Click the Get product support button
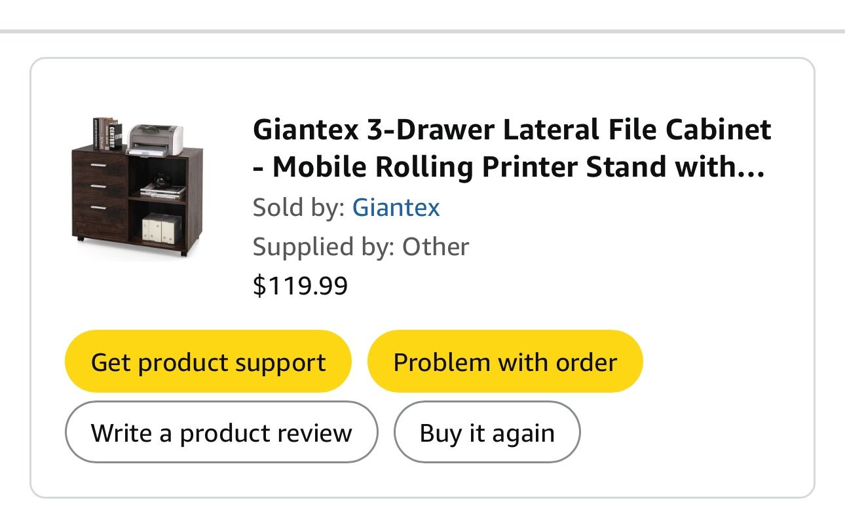This screenshot has height=515, width=845. tap(208, 362)
